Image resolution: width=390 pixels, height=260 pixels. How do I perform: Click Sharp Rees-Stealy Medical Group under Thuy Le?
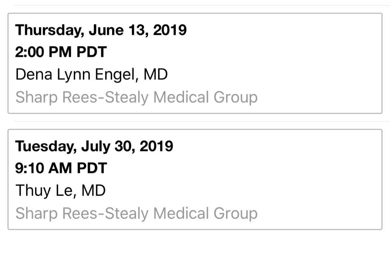pos(136,214)
